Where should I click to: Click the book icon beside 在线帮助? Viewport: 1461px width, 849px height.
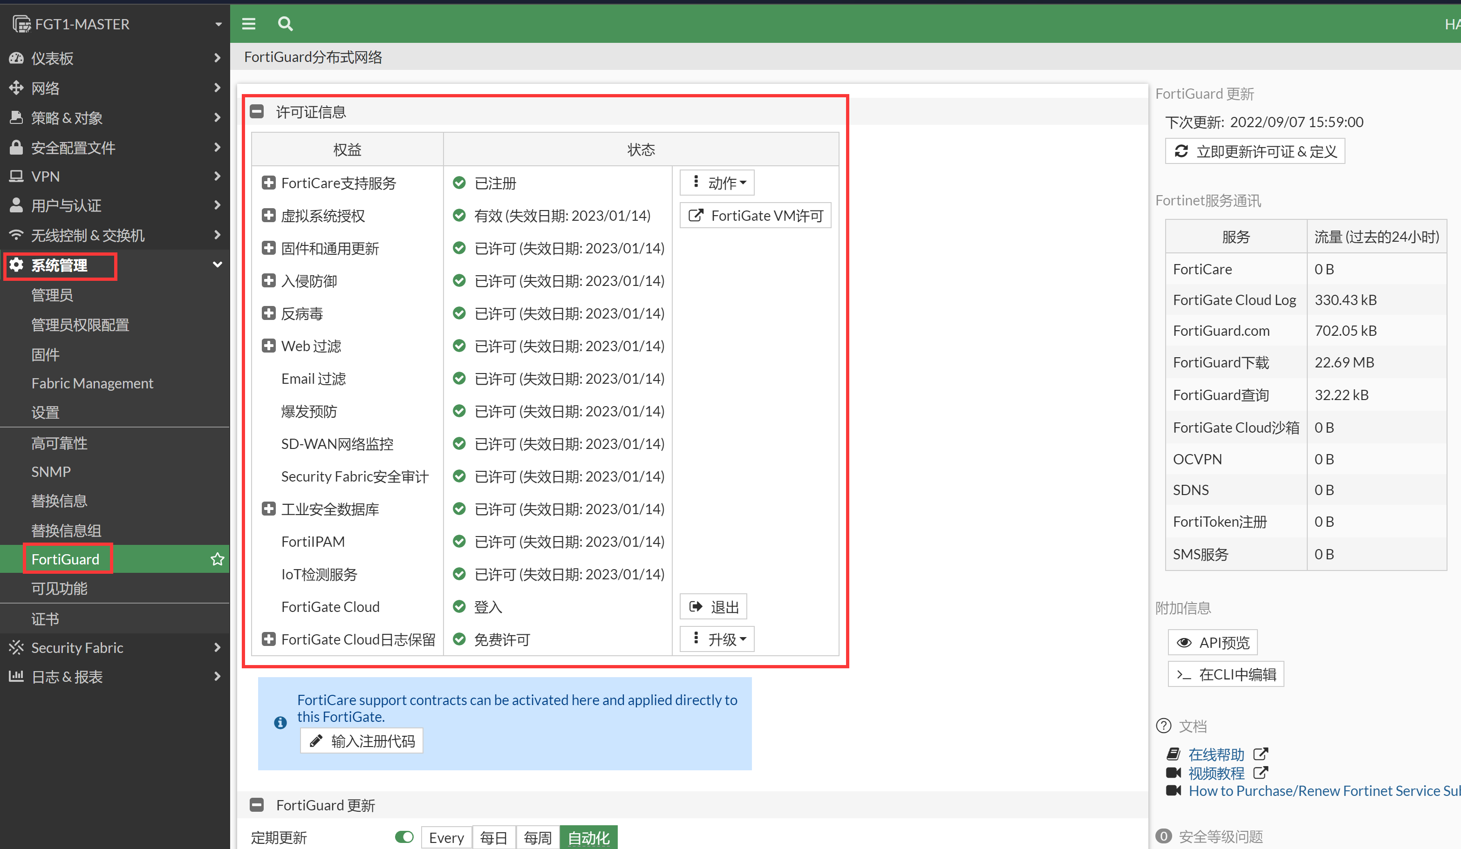tap(1174, 754)
